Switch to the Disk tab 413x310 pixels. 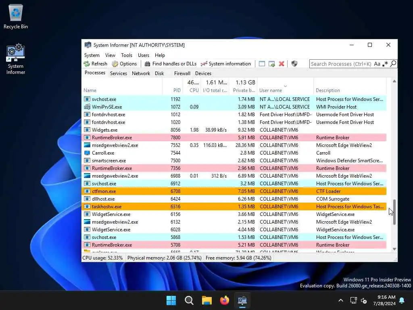point(159,73)
